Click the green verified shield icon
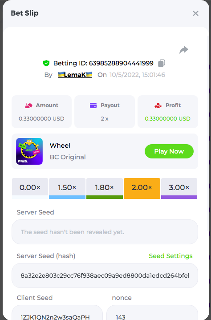Screen dimensions: 211x320 click(x=46, y=63)
